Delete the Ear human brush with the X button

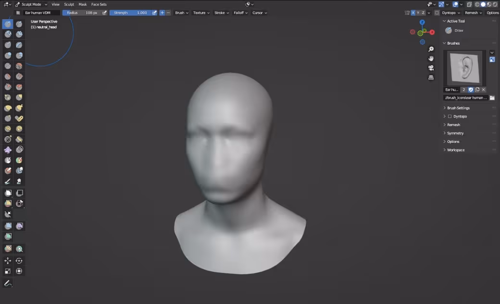pyautogui.click(x=484, y=89)
